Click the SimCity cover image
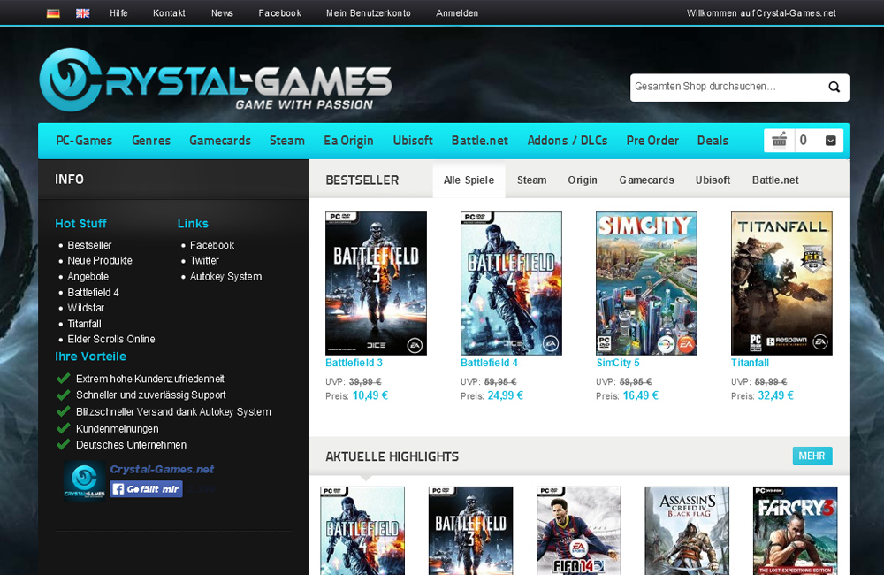 [x=647, y=283]
